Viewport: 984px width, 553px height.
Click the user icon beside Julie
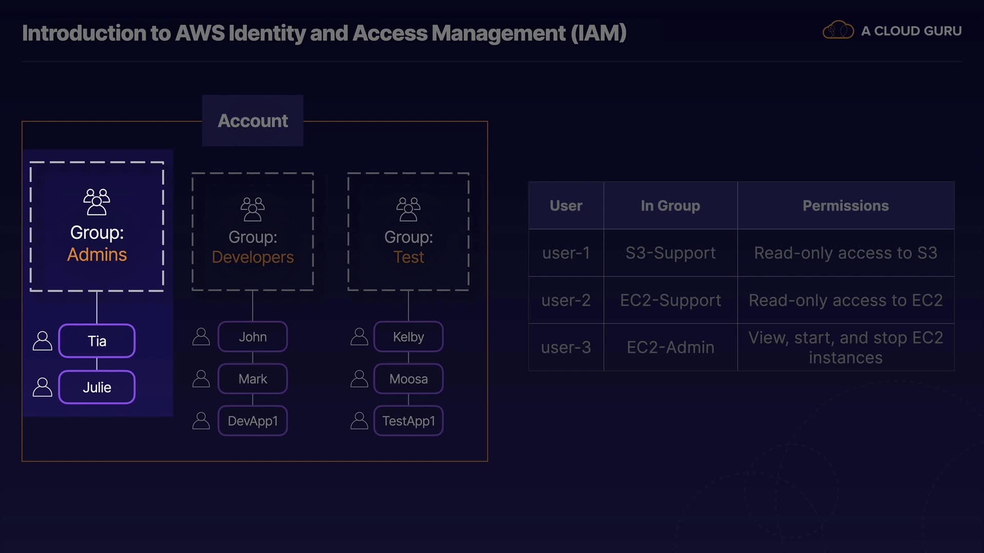tap(43, 387)
